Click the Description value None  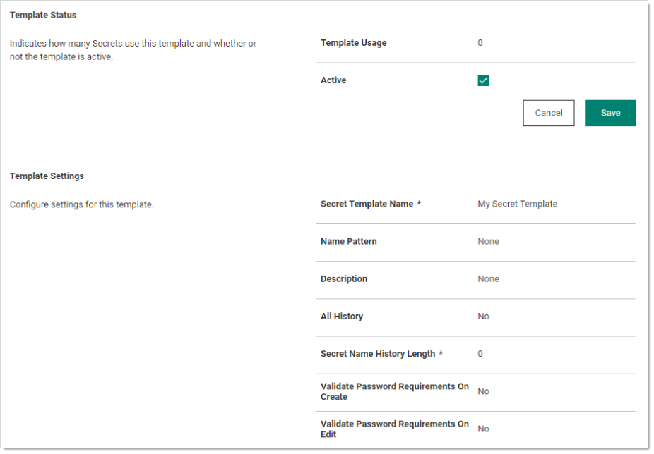pyautogui.click(x=488, y=278)
